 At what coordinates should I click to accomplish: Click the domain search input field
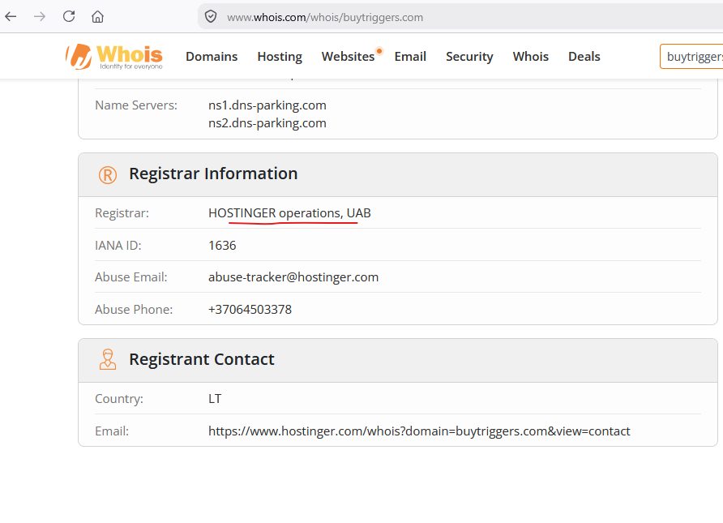(691, 56)
